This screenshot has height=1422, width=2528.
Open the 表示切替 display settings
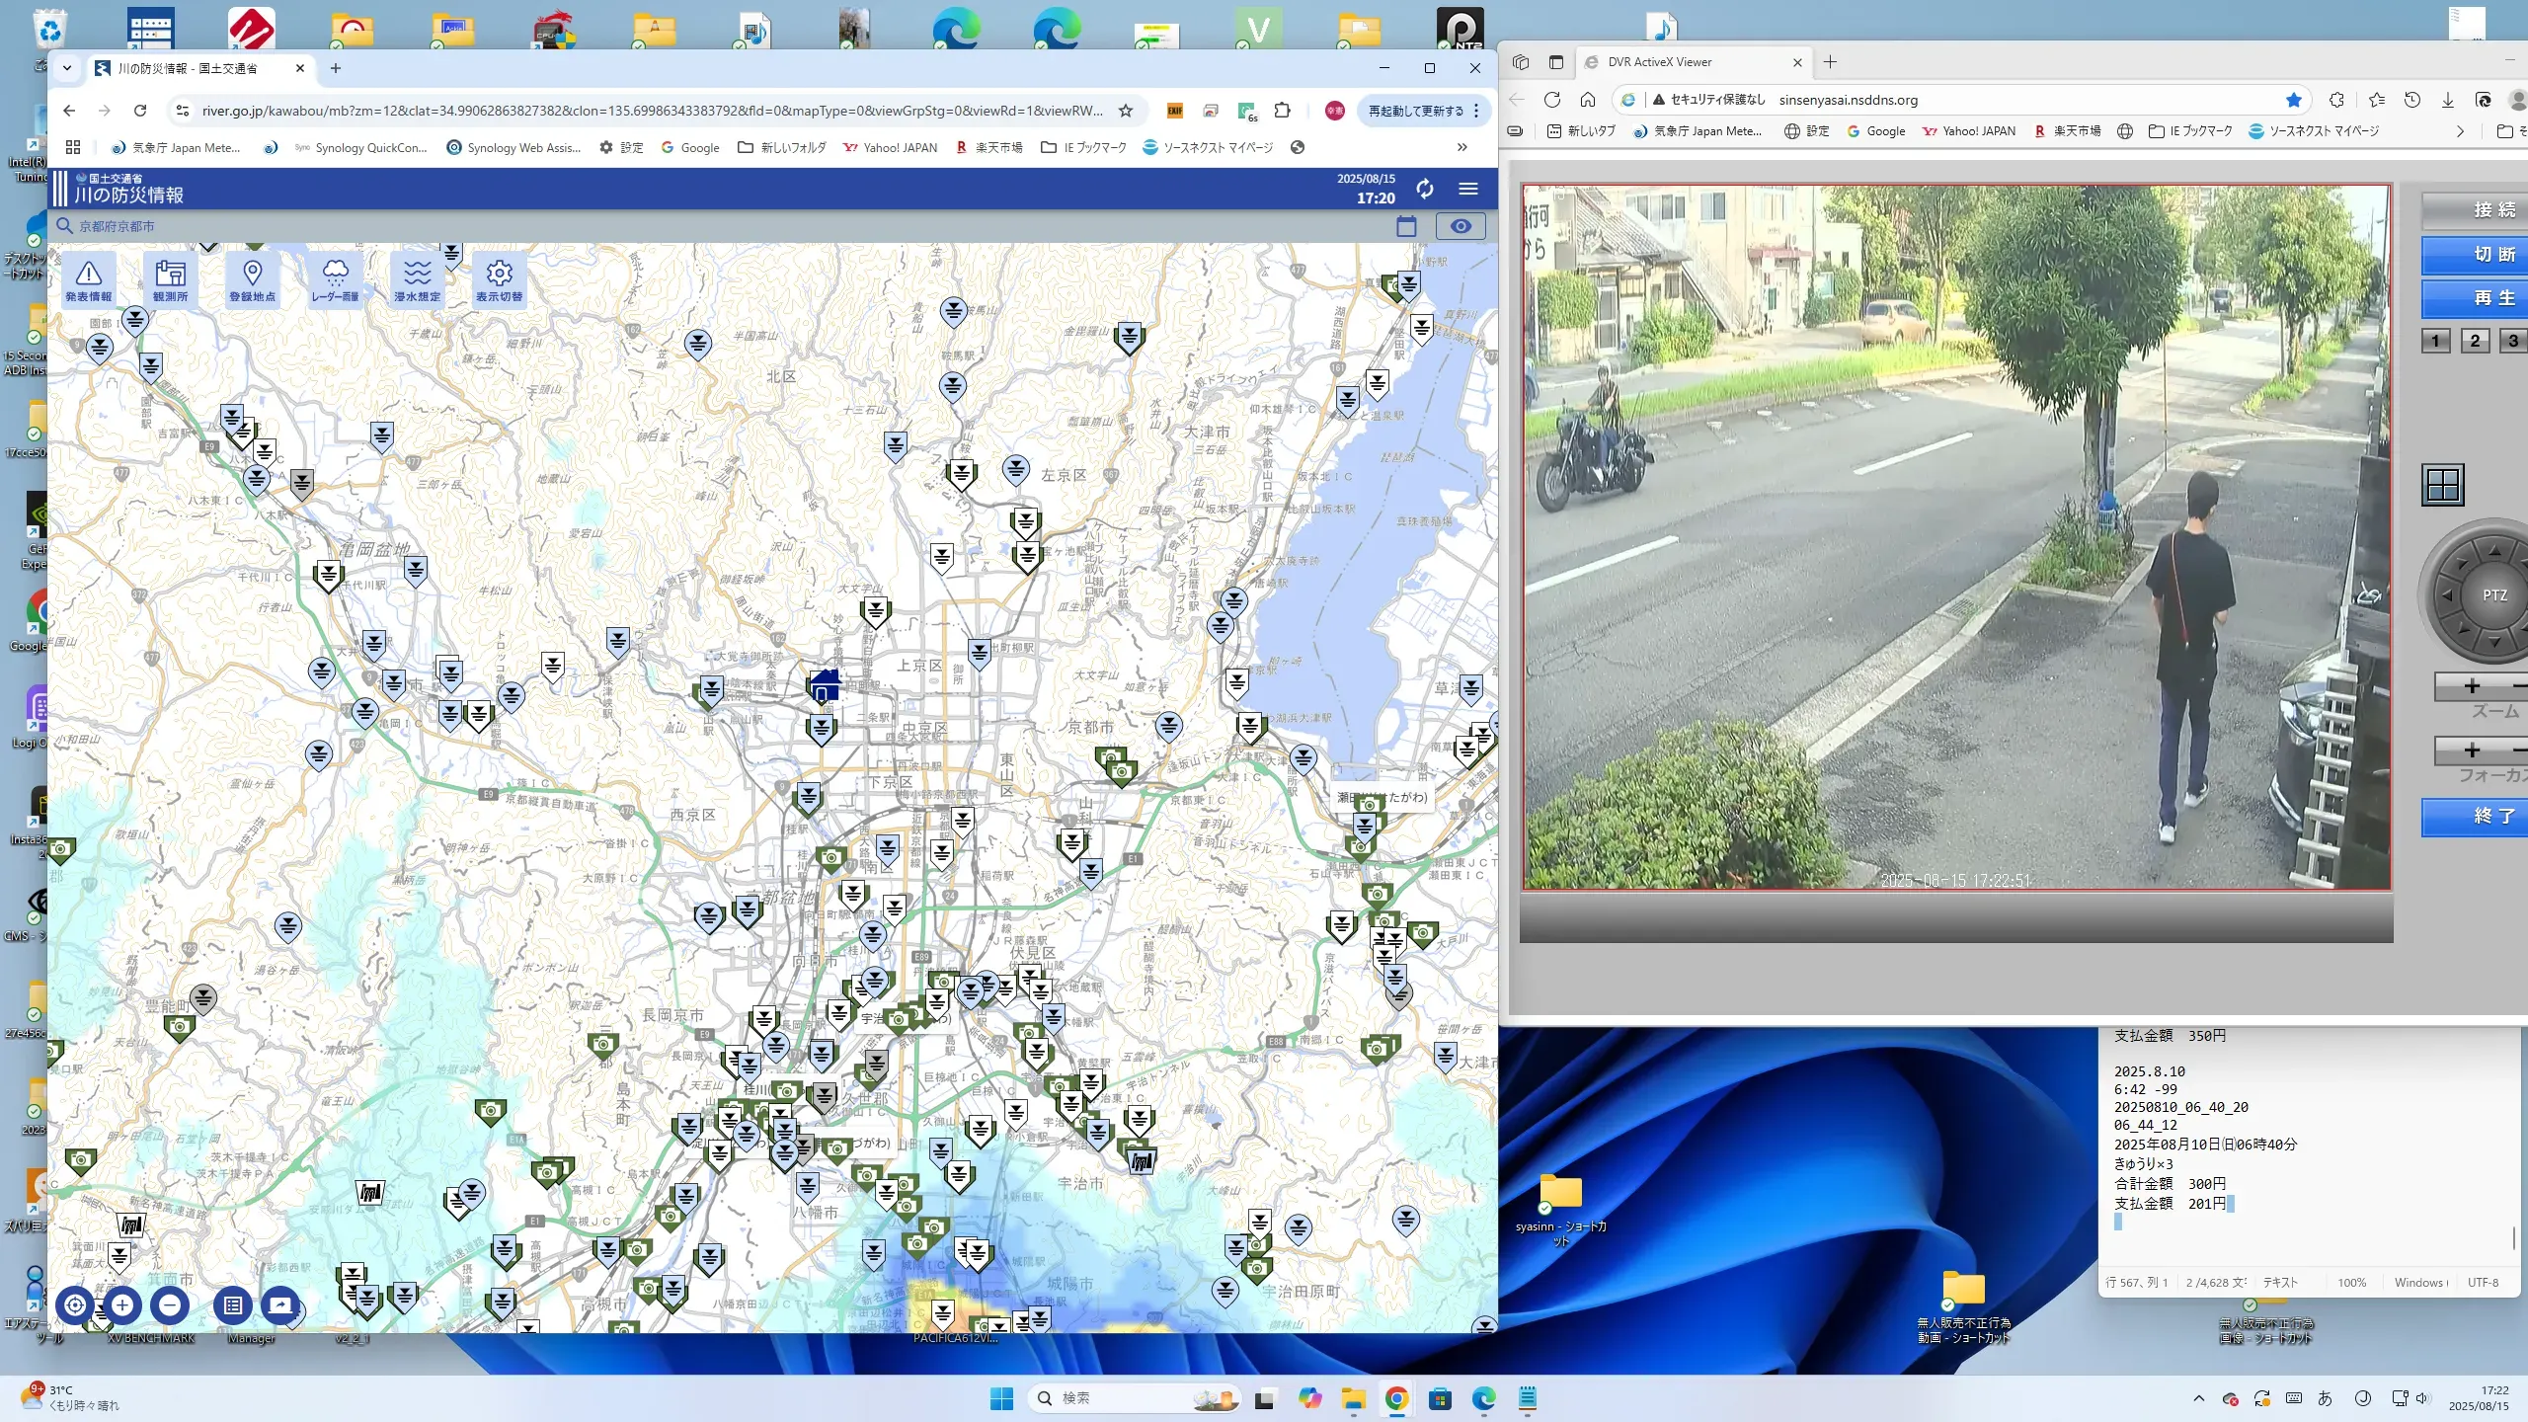(x=499, y=279)
